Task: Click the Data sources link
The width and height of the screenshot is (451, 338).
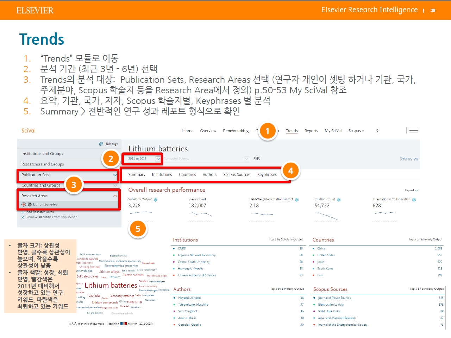Action: [409, 159]
